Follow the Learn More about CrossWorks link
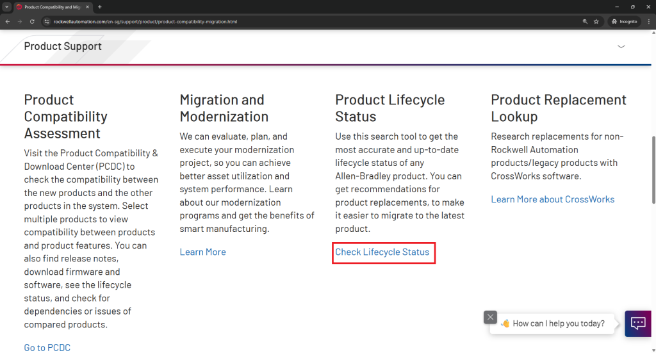Viewport: 656px width, 353px height. [552, 199]
